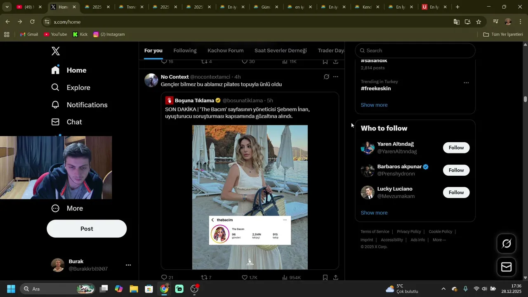Open the Explore search icon
This screenshot has width=528, height=297.
tap(55, 87)
